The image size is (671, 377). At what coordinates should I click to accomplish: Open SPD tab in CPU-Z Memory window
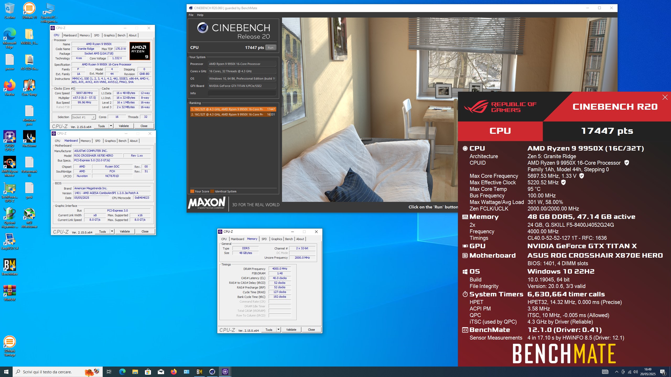[x=264, y=239]
